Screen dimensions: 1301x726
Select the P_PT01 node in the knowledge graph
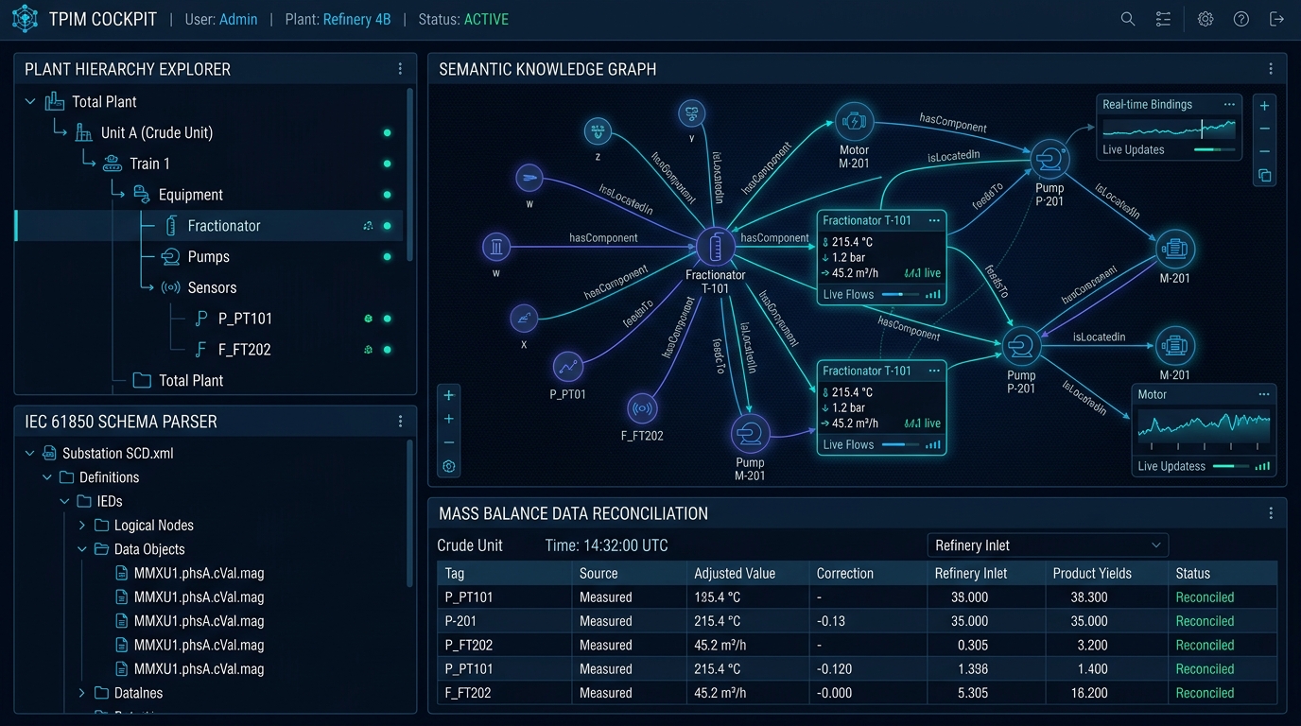coord(567,366)
